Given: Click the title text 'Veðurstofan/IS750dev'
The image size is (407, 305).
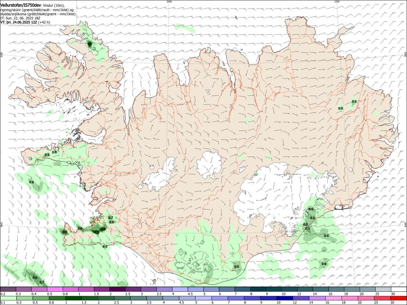Looking at the screenshot, I should point(21,5).
